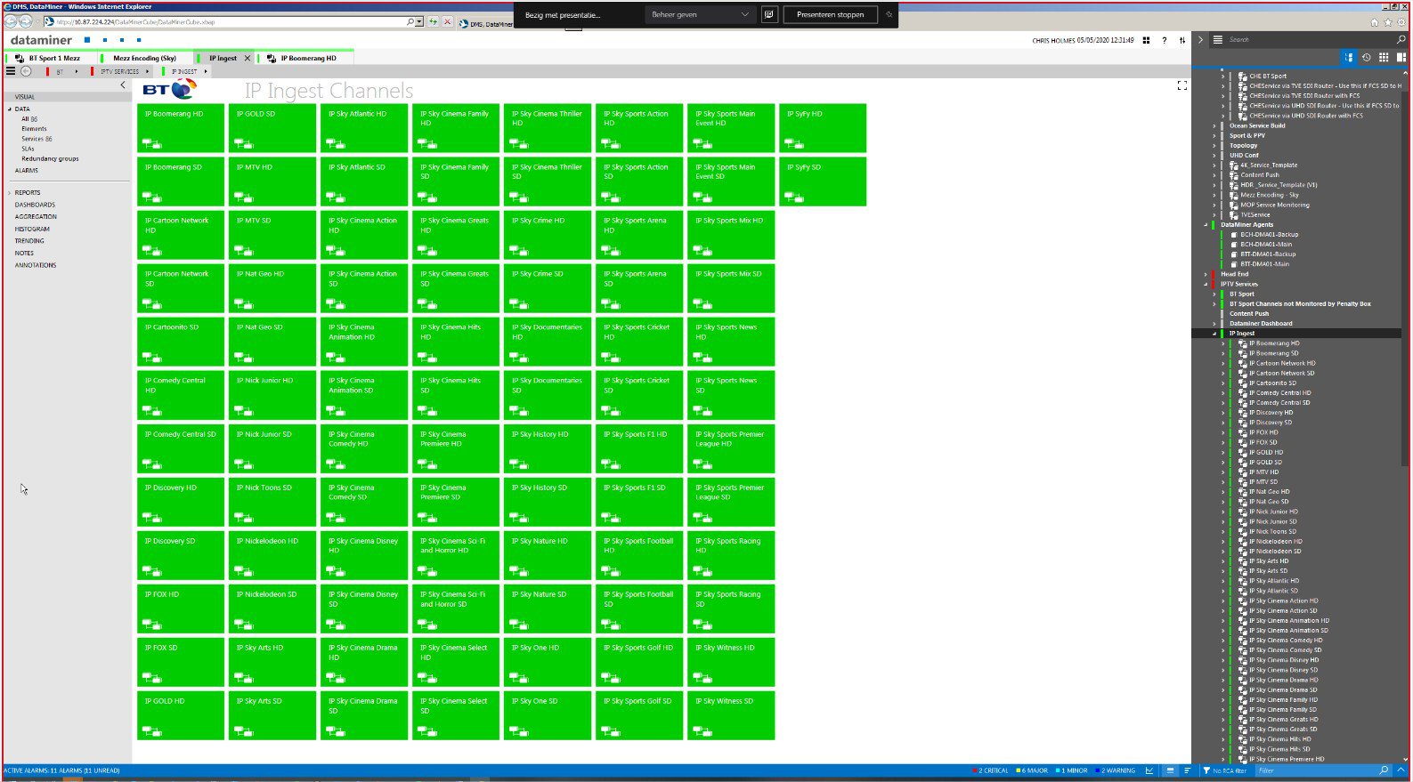Image resolution: width=1413 pixels, height=782 pixels.
Task: Close the IP Ingest tab
Action: coord(248,59)
